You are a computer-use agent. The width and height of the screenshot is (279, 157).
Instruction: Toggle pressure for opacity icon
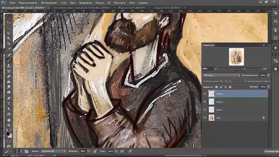click(95, 151)
